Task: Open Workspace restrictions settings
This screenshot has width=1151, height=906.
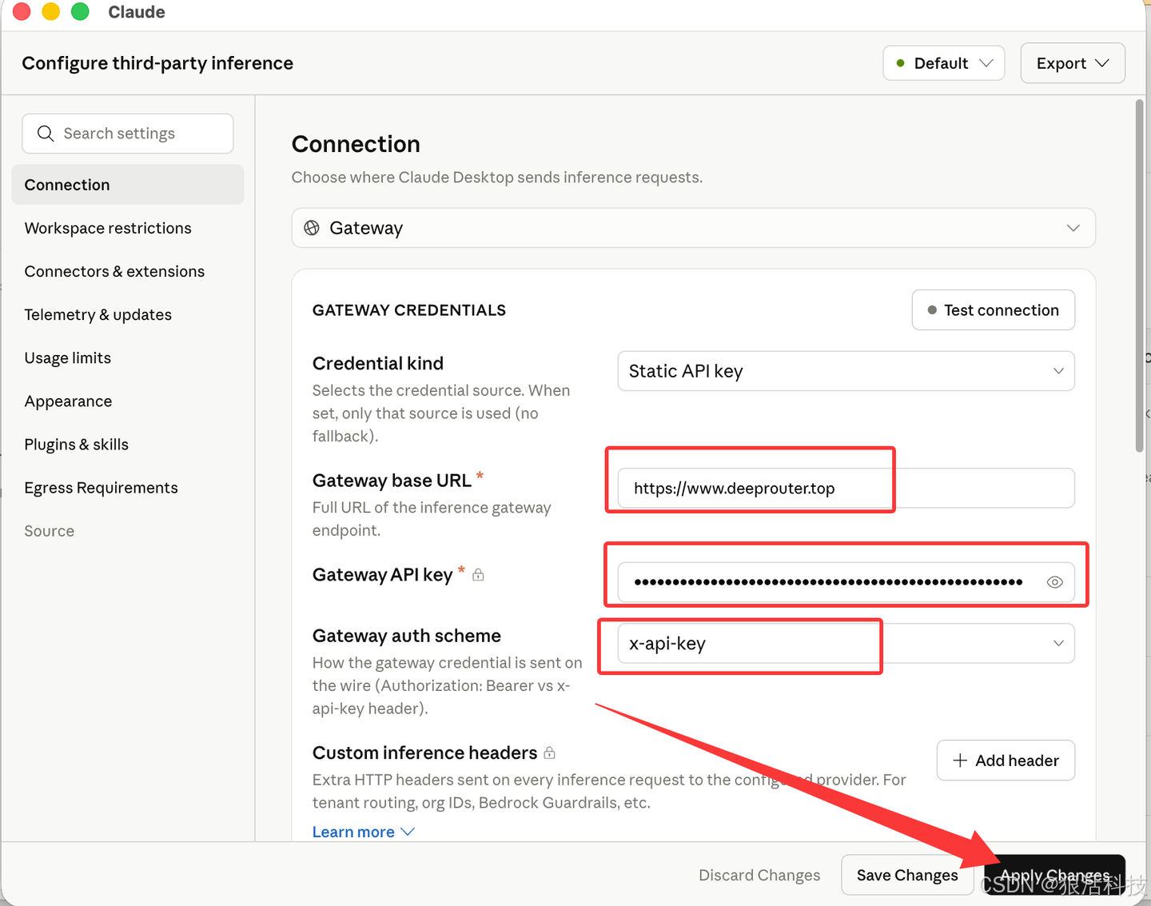Action: 108,228
